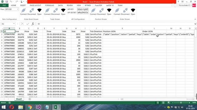Viewport: 197px width, 110px height.
Task: Switch to the INSERT tab
Action: 23,5
